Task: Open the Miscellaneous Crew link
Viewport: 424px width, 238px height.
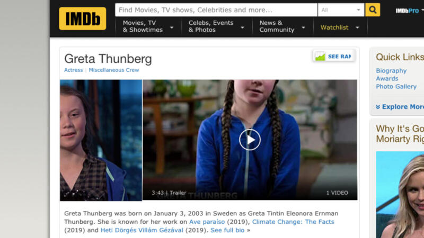Action: click(114, 70)
